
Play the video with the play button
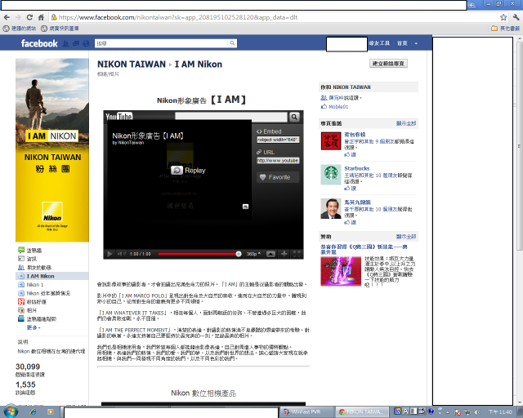(x=110, y=254)
